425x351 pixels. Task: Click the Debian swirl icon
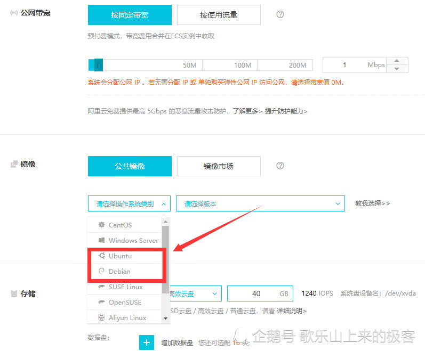(101, 271)
